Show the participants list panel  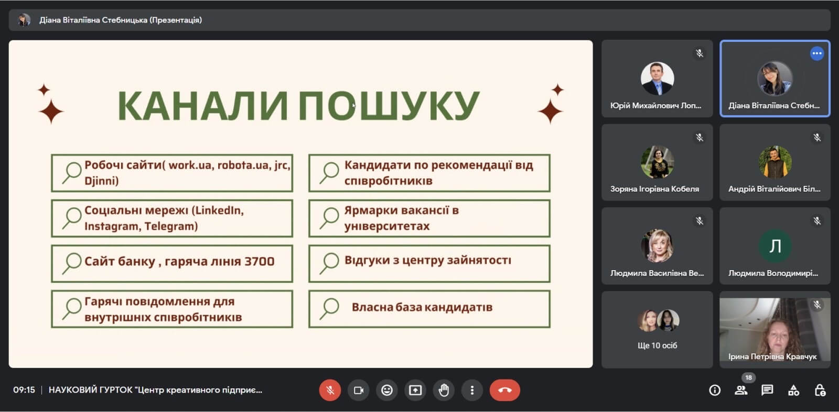[740, 390]
